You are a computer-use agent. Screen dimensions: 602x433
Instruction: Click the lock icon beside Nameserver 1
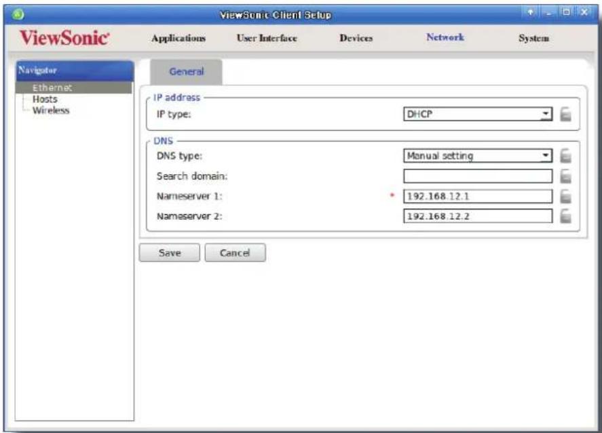565,197
